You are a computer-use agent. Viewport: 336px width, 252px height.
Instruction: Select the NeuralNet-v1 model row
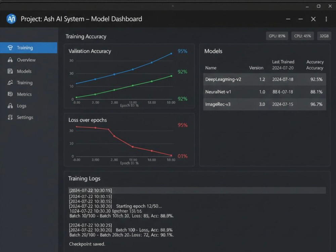coord(264,92)
